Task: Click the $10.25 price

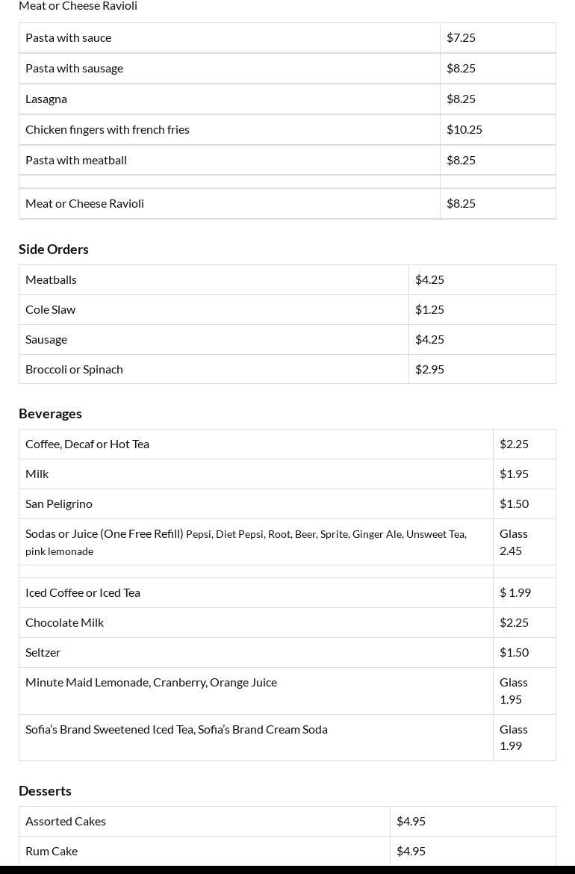Action: pos(464,129)
